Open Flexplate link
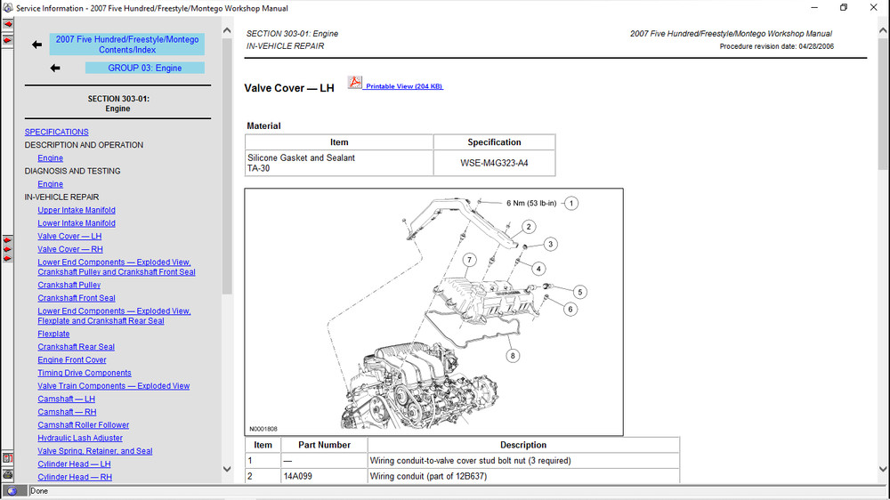The width and height of the screenshot is (890, 500). point(53,334)
